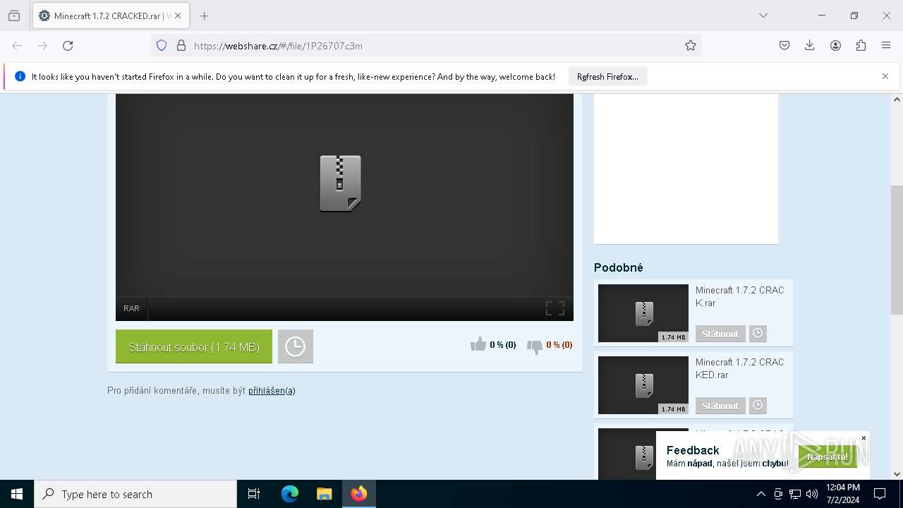This screenshot has height=508, width=903.
Task: Open the volume speaker tray icon
Action: pyautogui.click(x=812, y=494)
